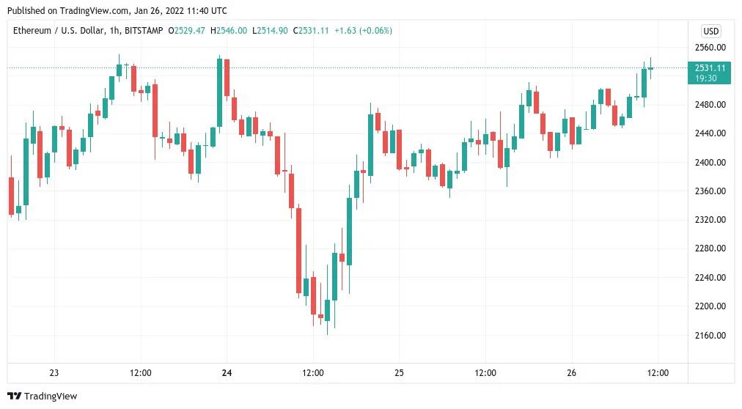The height and width of the screenshot is (409, 742).
Task: Select date 24 on the time axis
Action: [x=227, y=373]
